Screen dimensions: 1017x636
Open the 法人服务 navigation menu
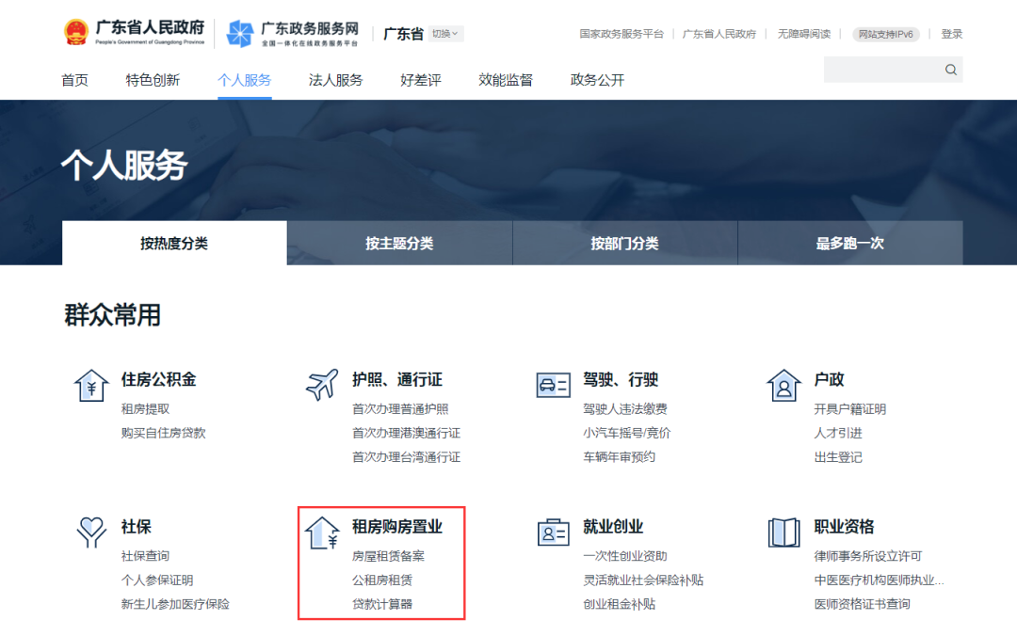click(335, 80)
